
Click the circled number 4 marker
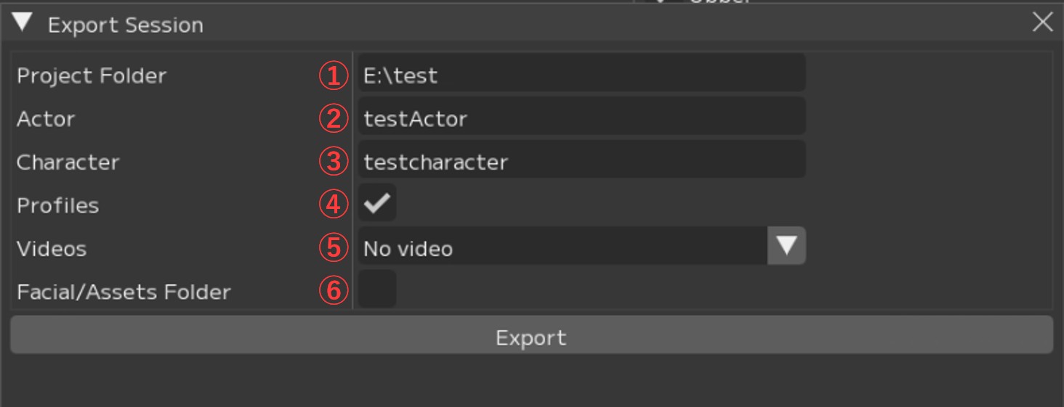click(x=334, y=205)
